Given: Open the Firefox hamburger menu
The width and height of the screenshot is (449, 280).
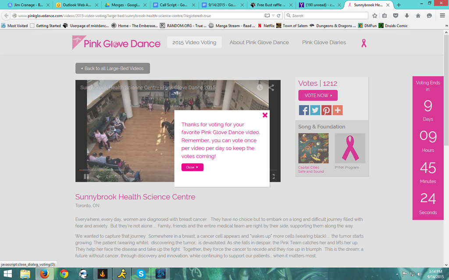Looking at the screenshot, I should point(442,16).
